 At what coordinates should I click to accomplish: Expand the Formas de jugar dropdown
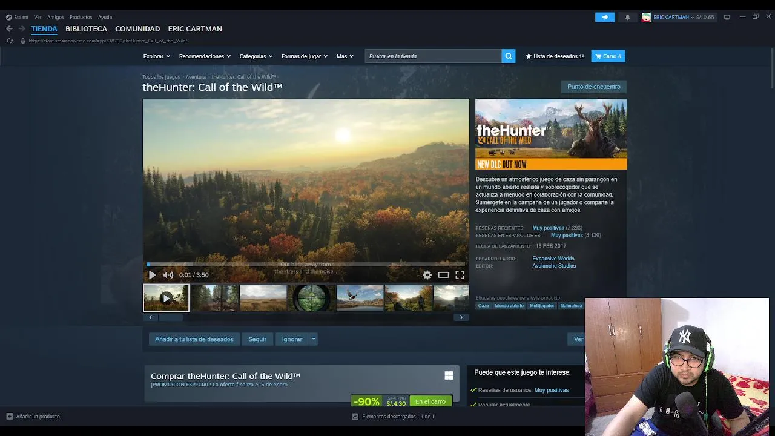305,56
